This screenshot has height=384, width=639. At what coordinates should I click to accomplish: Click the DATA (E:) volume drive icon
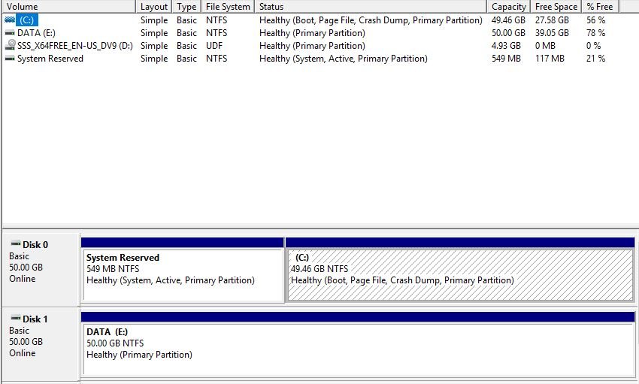10,33
